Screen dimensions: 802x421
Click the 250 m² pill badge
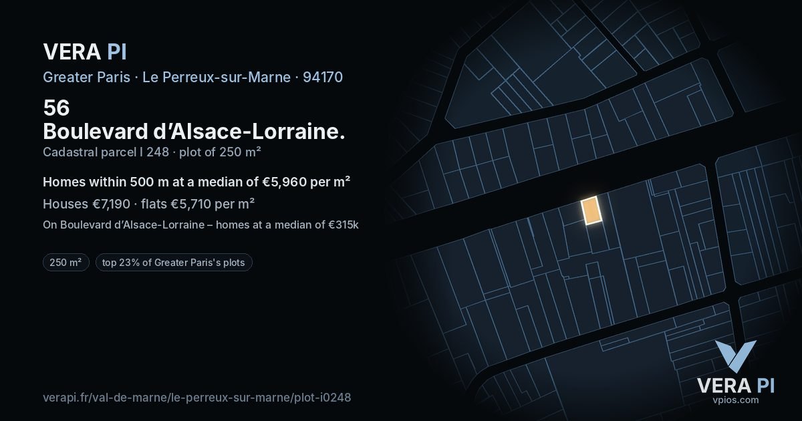coord(65,263)
